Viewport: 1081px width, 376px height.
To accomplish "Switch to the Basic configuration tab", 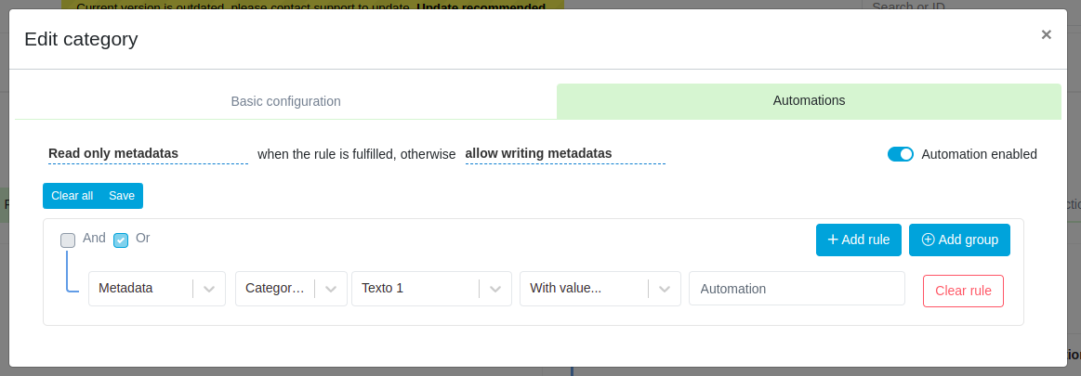I will click(x=285, y=101).
